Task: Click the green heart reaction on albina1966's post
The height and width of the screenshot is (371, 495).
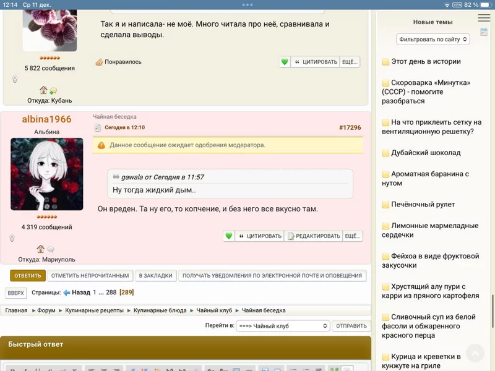Action: [x=230, y=236]
